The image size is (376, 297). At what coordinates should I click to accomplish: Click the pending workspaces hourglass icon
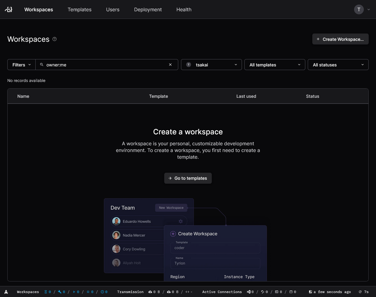(x=46, y=292)
